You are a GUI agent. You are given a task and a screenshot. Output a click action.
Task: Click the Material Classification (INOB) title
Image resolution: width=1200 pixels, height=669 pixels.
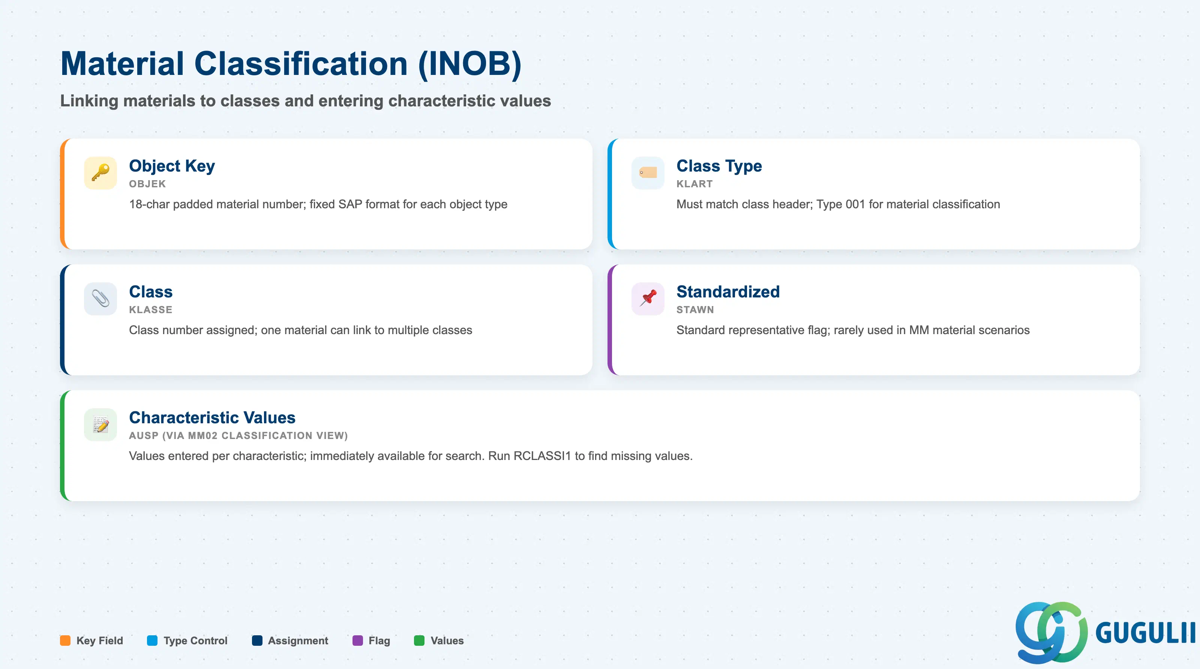pos(291,63)
